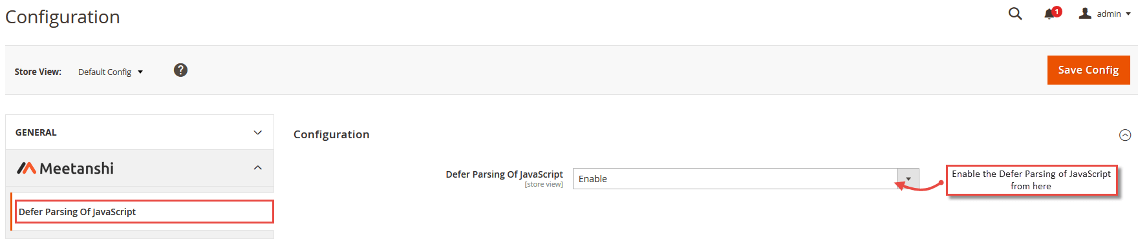Open the help question mark icon
The image size is (1138, 239).
pos(180,70)
